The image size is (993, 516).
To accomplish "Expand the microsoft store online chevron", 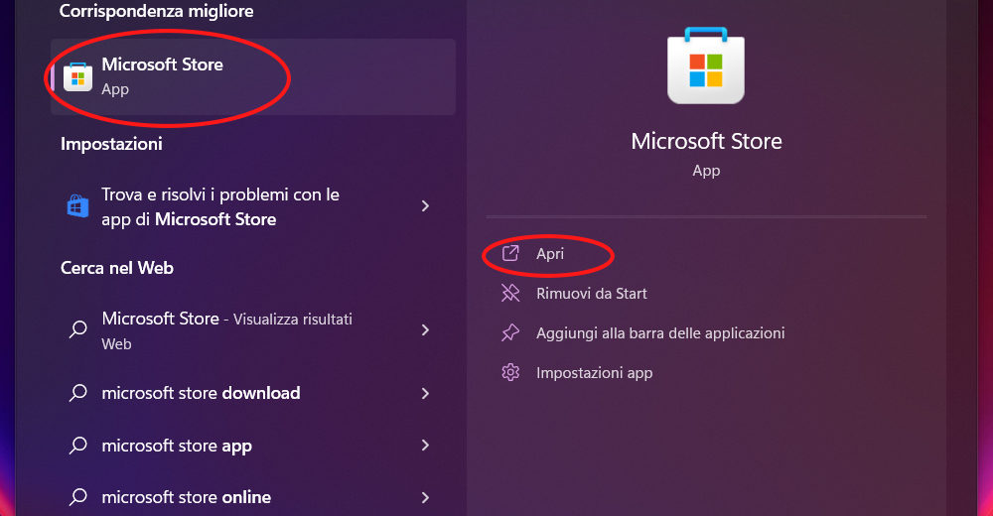I will click(425, 497).
